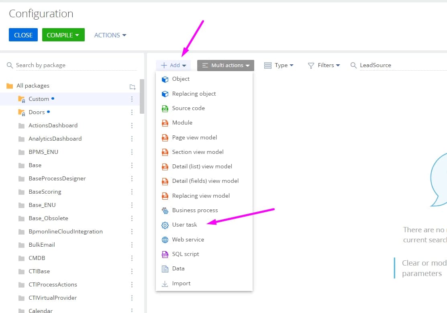This screenshot has width=447, height=313.
Task: Click the Module file icon
Action: [x=165, y=123]
